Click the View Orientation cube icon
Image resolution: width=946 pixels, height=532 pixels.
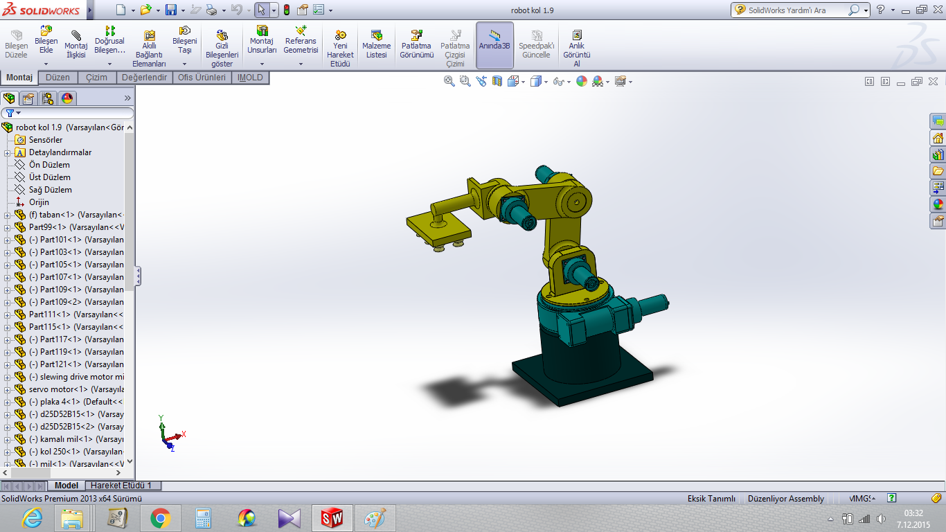[512, 81]
